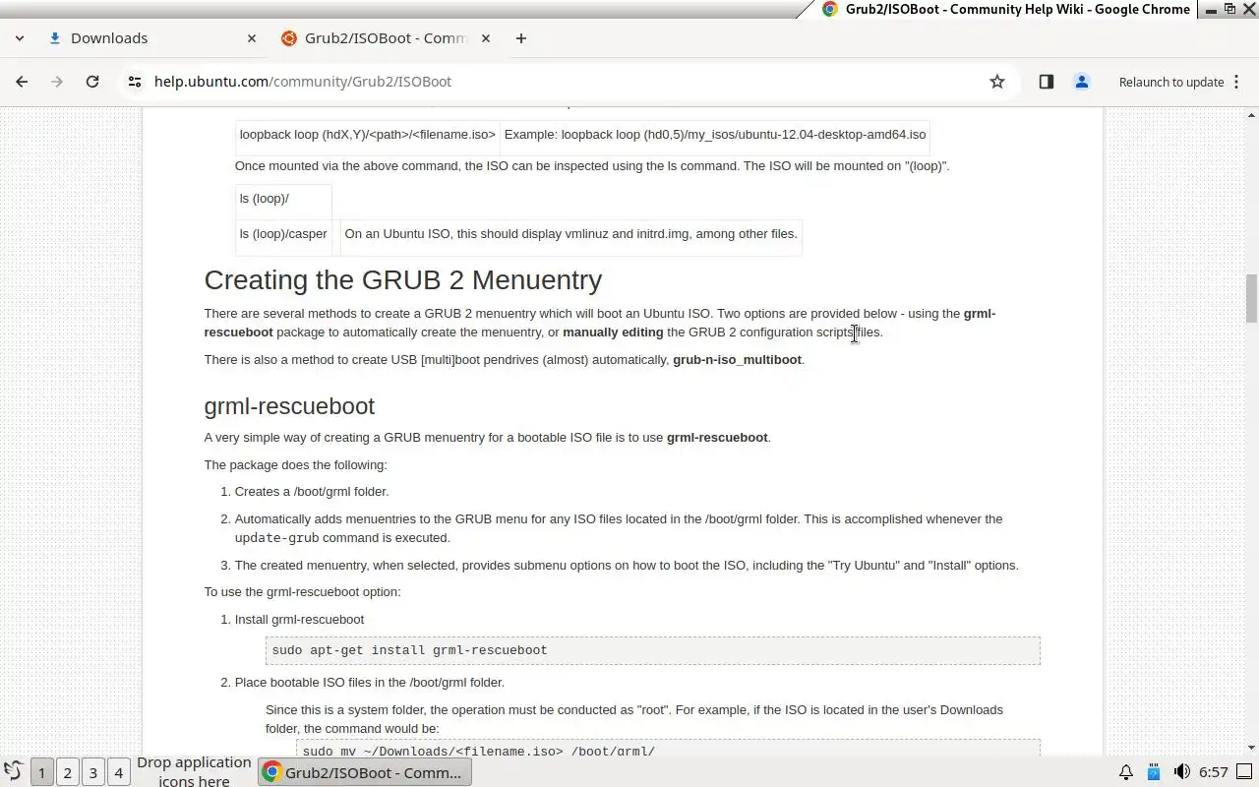Viewport: 1259px width, 787px height.
Task: Click the grml-rescueboot section heading
Action: pyautogui.click(x=289, y=406)
